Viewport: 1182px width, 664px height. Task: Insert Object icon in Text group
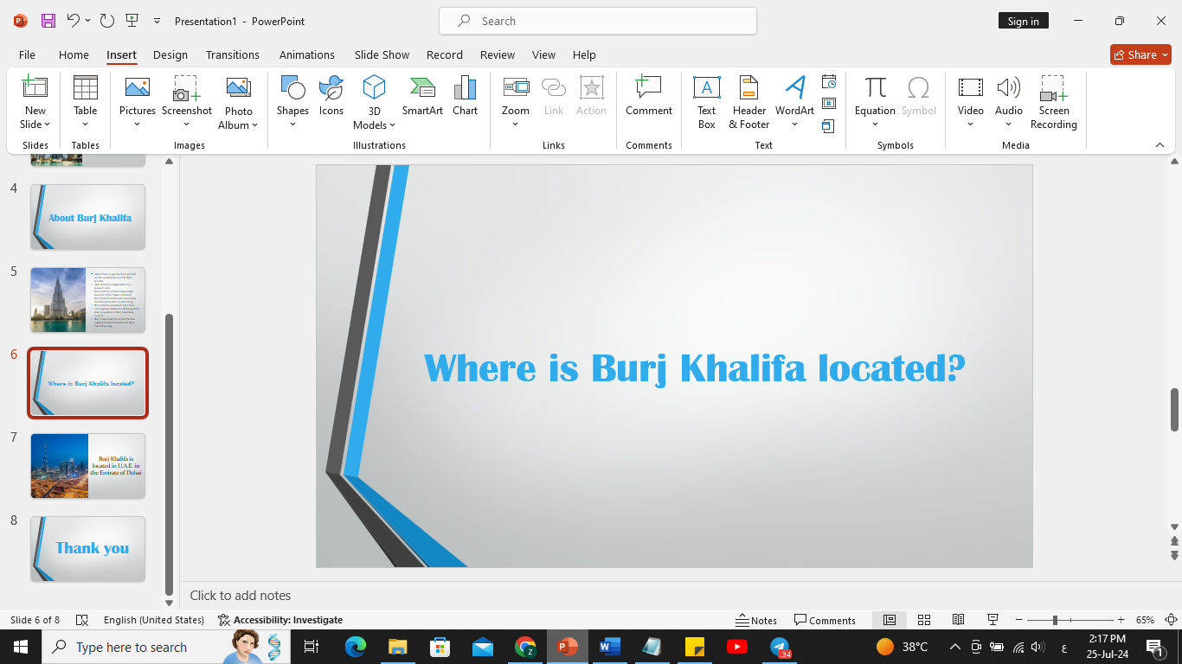[x=829, y=126]
